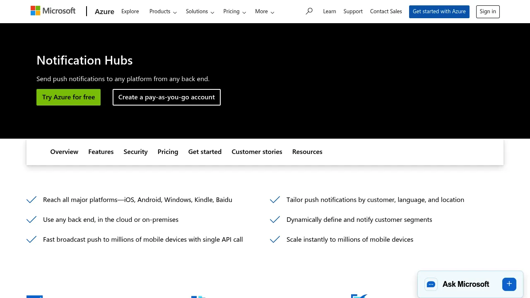This screenshot has width=530, height=298.
Task: Click Create a pay-as-you-go account
Action: pyautogui.click(x=166, y=97)
